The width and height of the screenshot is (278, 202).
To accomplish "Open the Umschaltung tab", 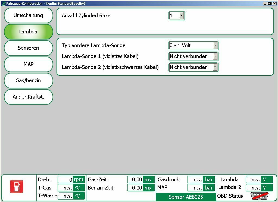I will pos(28,15).
